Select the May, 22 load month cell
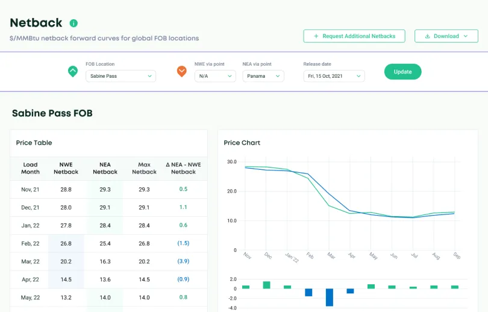This screenshot has width=488, height=312. click(30, 298)
